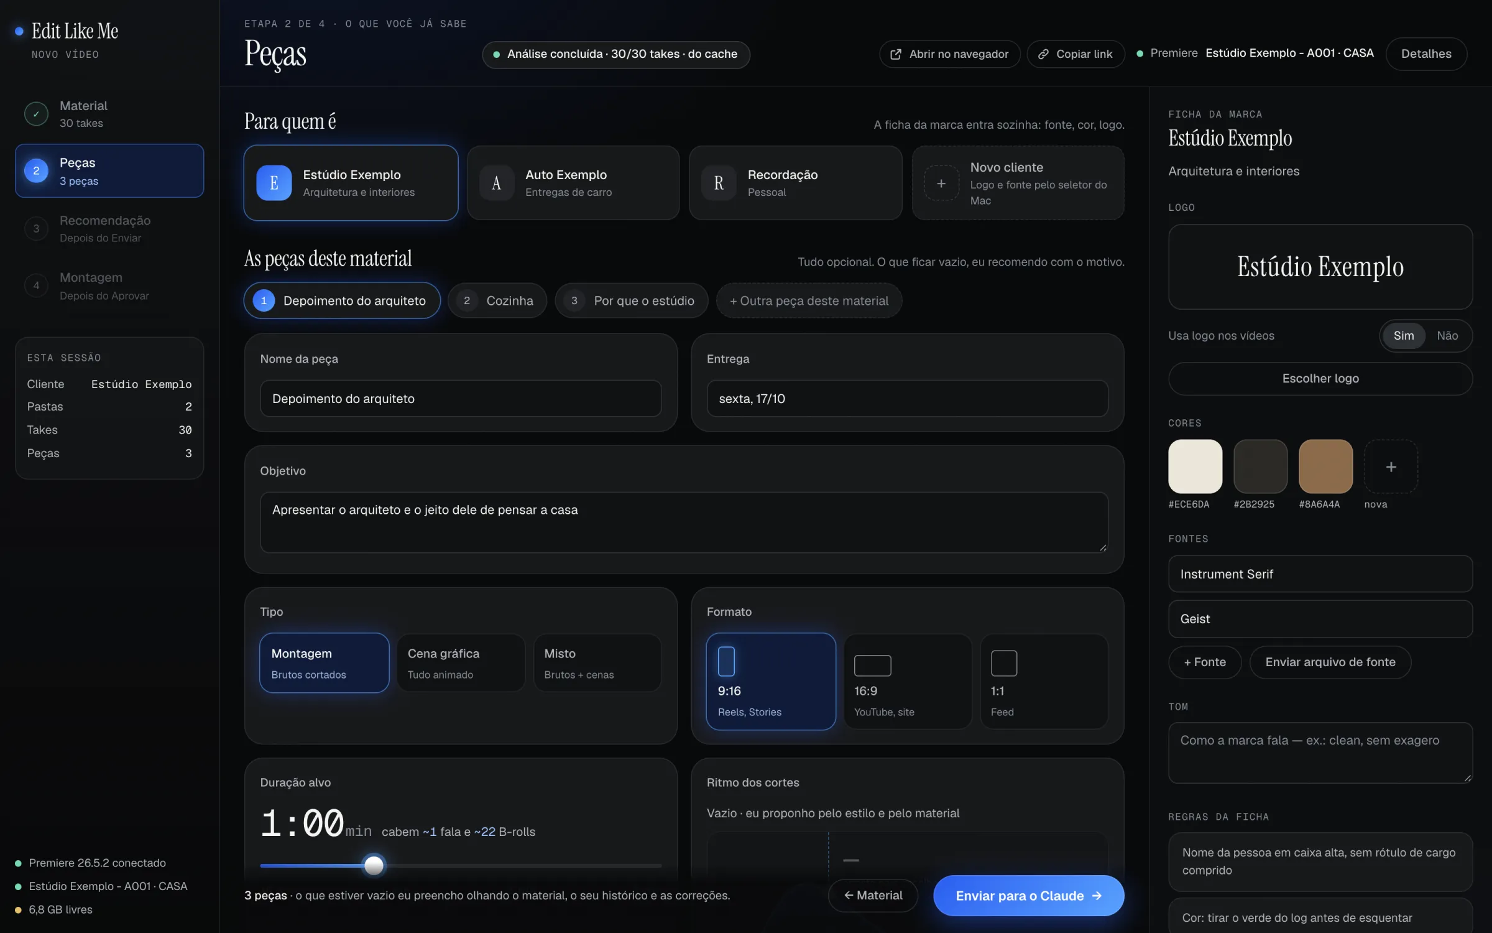Add a new color with the plus swatch

(1391, 466)
